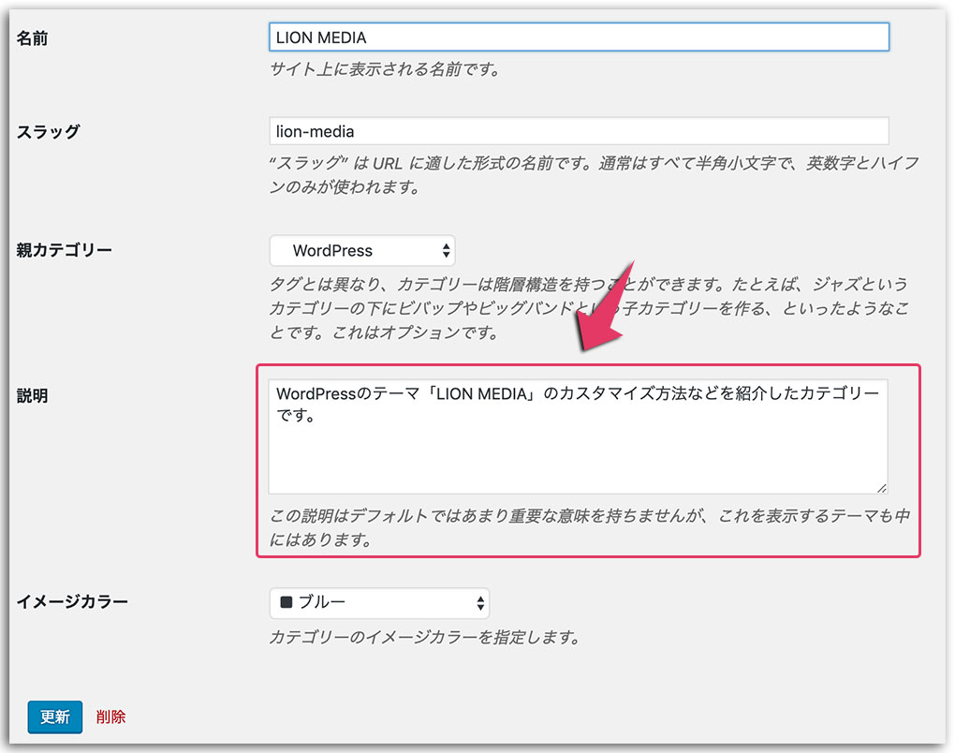
Task: Open the 親カテゴリー dropdown showing WordPress
Action: click(x=361, y=251)
